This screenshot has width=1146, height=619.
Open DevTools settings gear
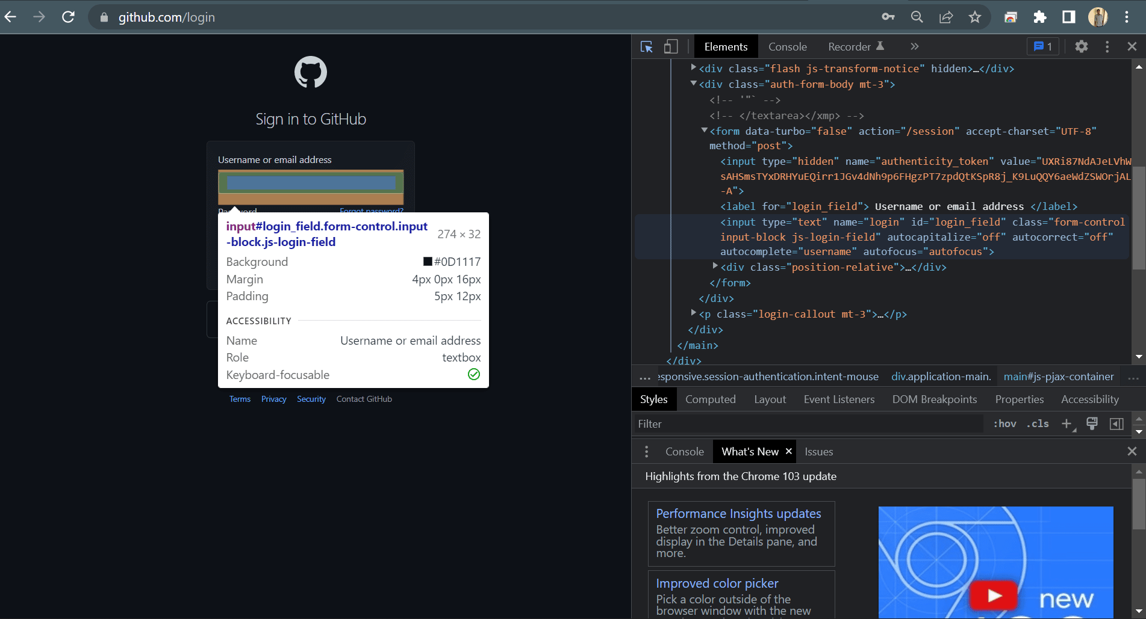[1081, 47]
